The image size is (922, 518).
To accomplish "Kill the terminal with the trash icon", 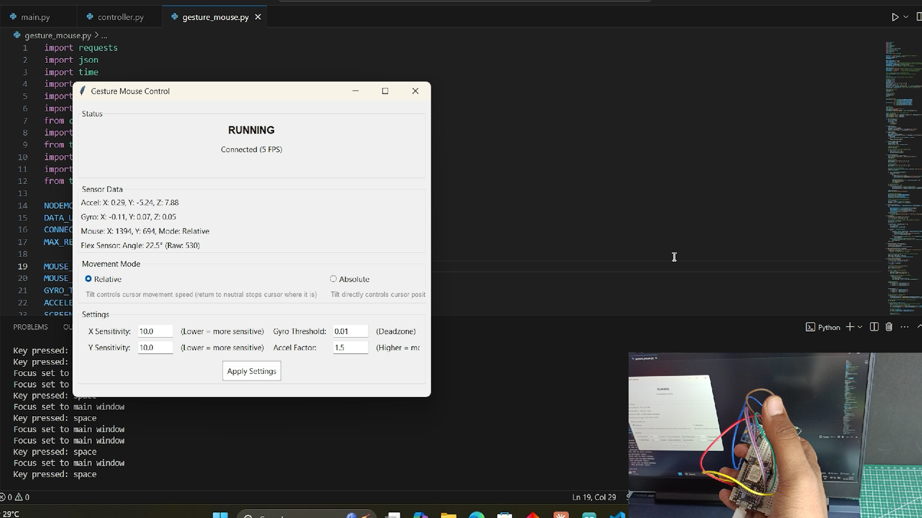I will tap(889, 327).
